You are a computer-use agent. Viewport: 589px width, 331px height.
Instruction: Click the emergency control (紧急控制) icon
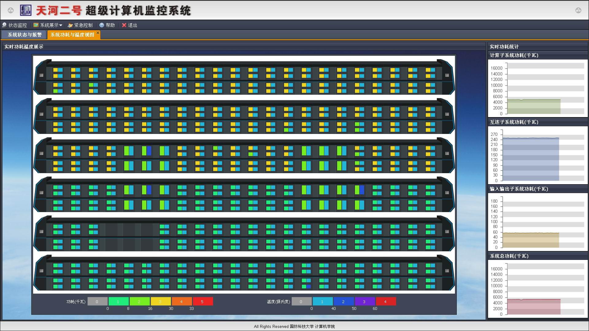(70, 25)
